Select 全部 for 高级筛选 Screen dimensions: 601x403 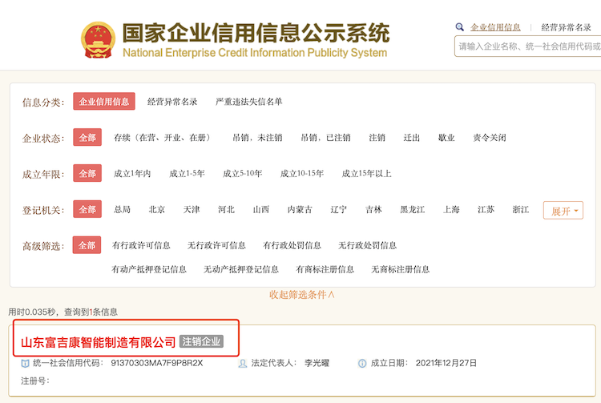[x=87, y=245]
